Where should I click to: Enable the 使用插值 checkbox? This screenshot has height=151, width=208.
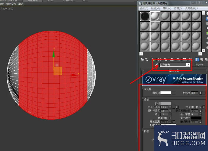click(x=170, y=118)
